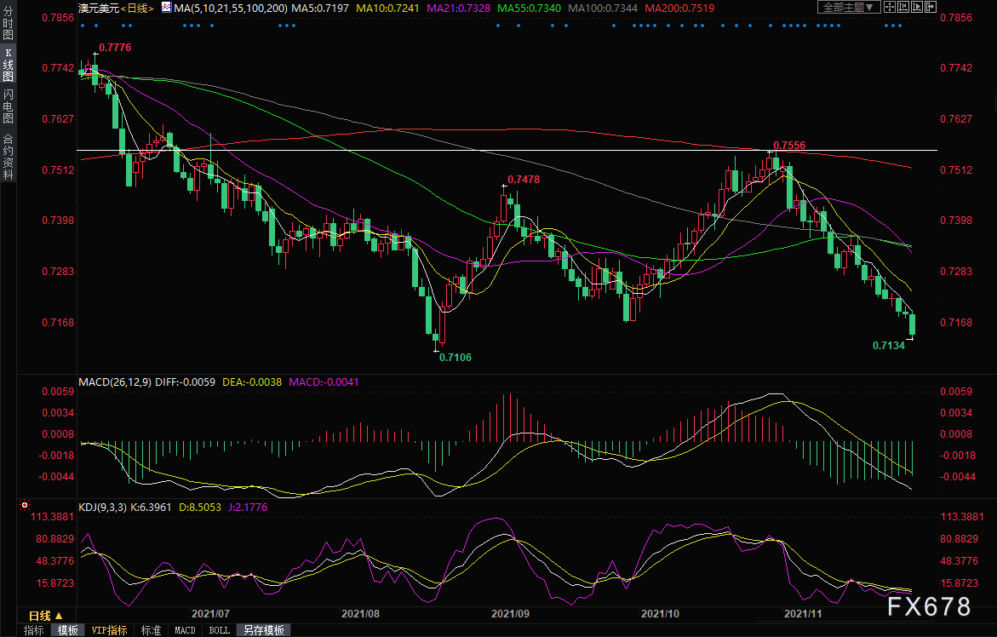Click the rightmost arrow icon in top toolbar

pos(931,7)
